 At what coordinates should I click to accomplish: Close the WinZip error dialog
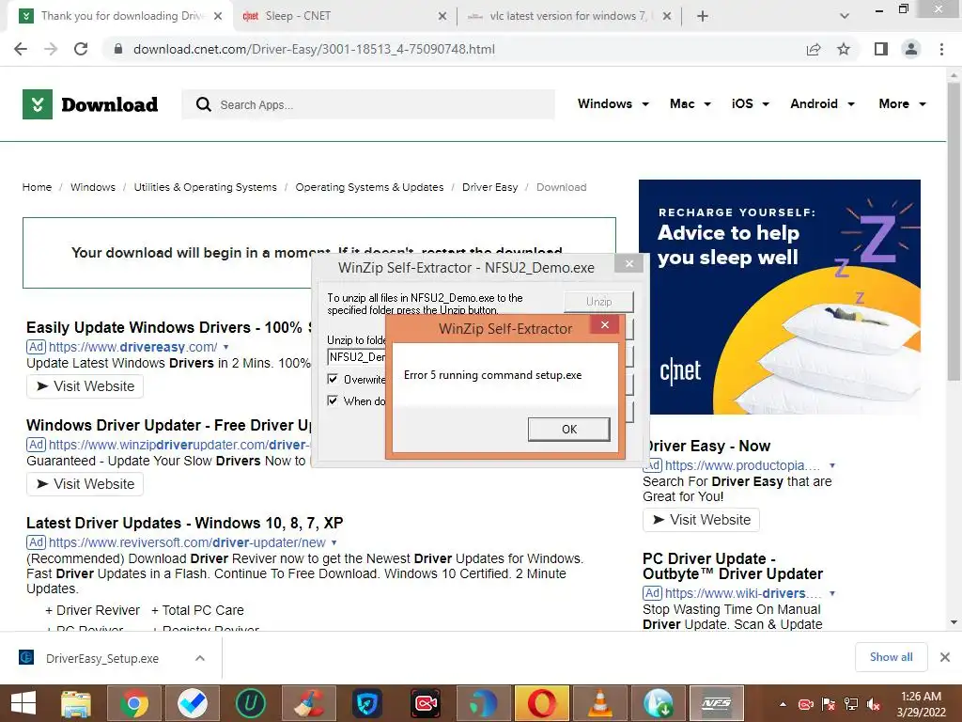click(x=604, y=324)
